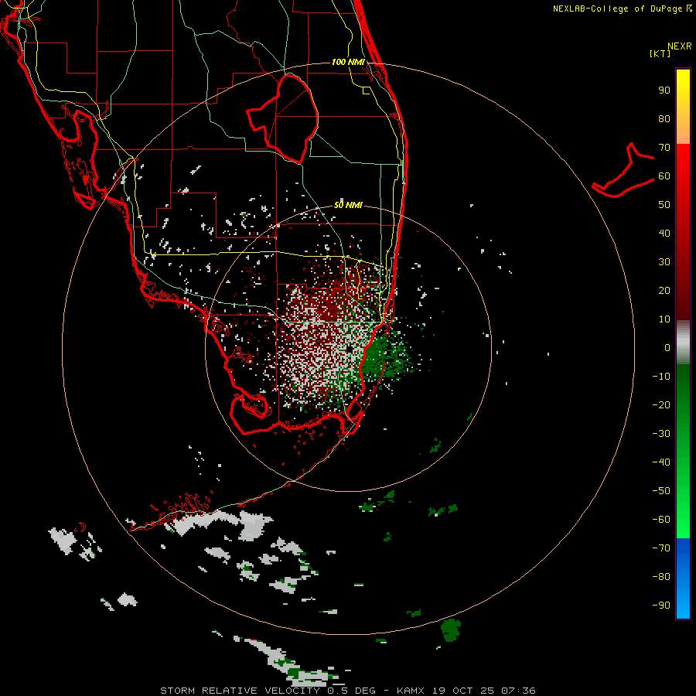The image size is (696, 696).
Task: Click the NEXR label above the color scale
Action: [x=680, y=46]
